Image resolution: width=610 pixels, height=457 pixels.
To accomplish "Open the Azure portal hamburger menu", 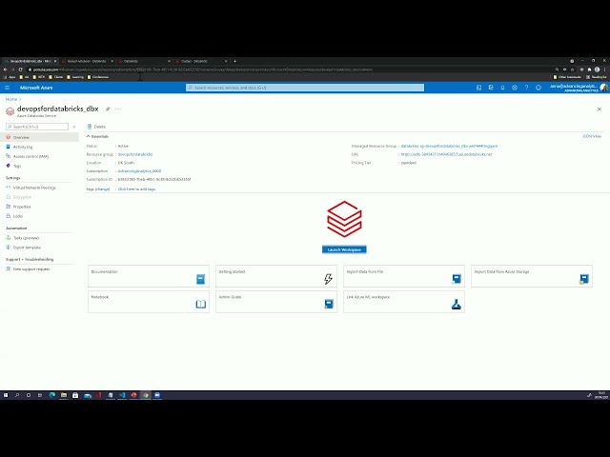I will click(7, 88).
